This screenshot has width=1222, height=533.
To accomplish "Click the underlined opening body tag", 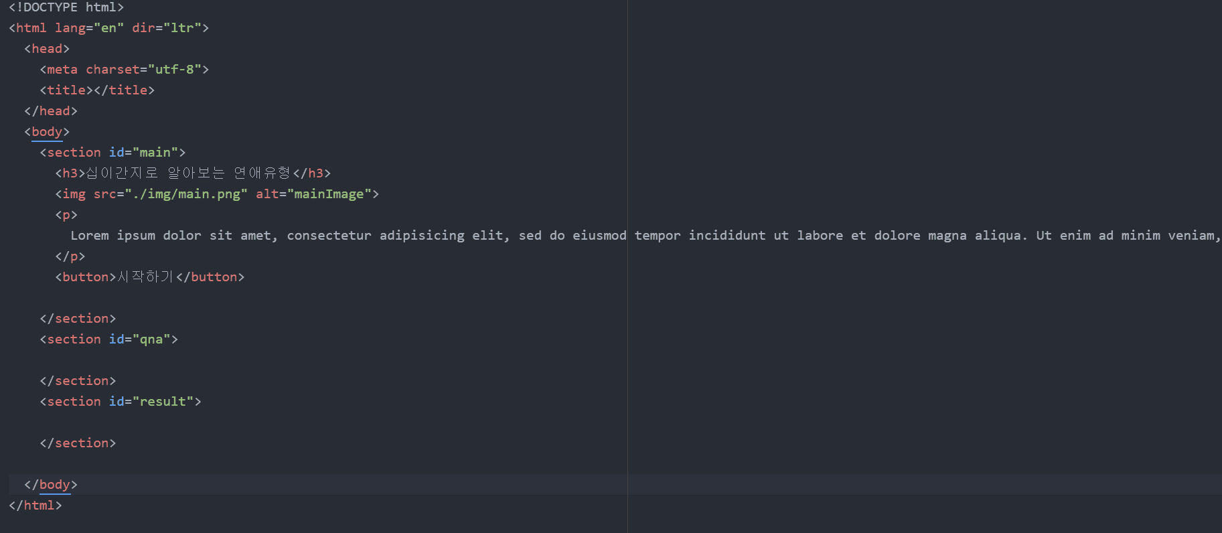I will [x=47, y=132].
